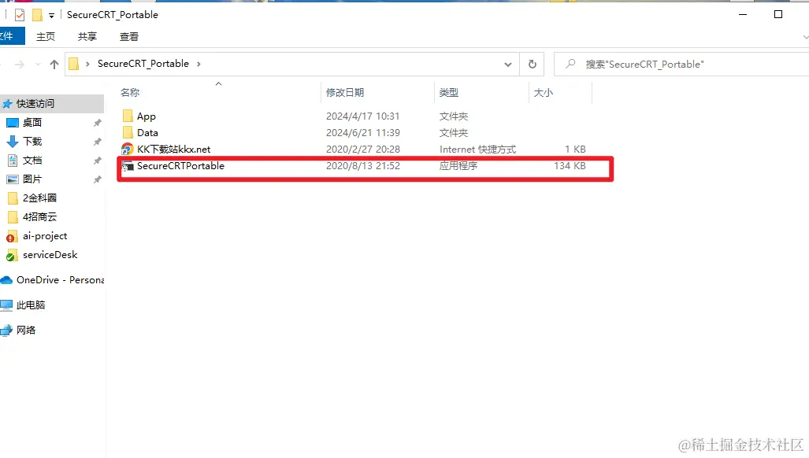Click the 2020/2/27 20:28 date cell
809x458 pixels.
pyautogui.click(x=362, y=150)
